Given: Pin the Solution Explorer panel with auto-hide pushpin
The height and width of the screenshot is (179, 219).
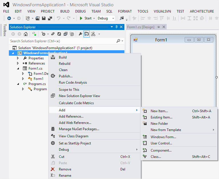Looking at the screenshot, I should [116, 27].
